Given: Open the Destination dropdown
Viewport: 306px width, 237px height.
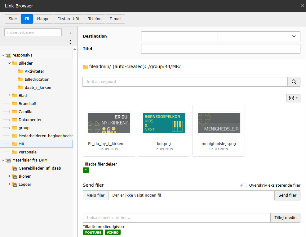Looking at the screenshot, I should [x=259, y=36].
